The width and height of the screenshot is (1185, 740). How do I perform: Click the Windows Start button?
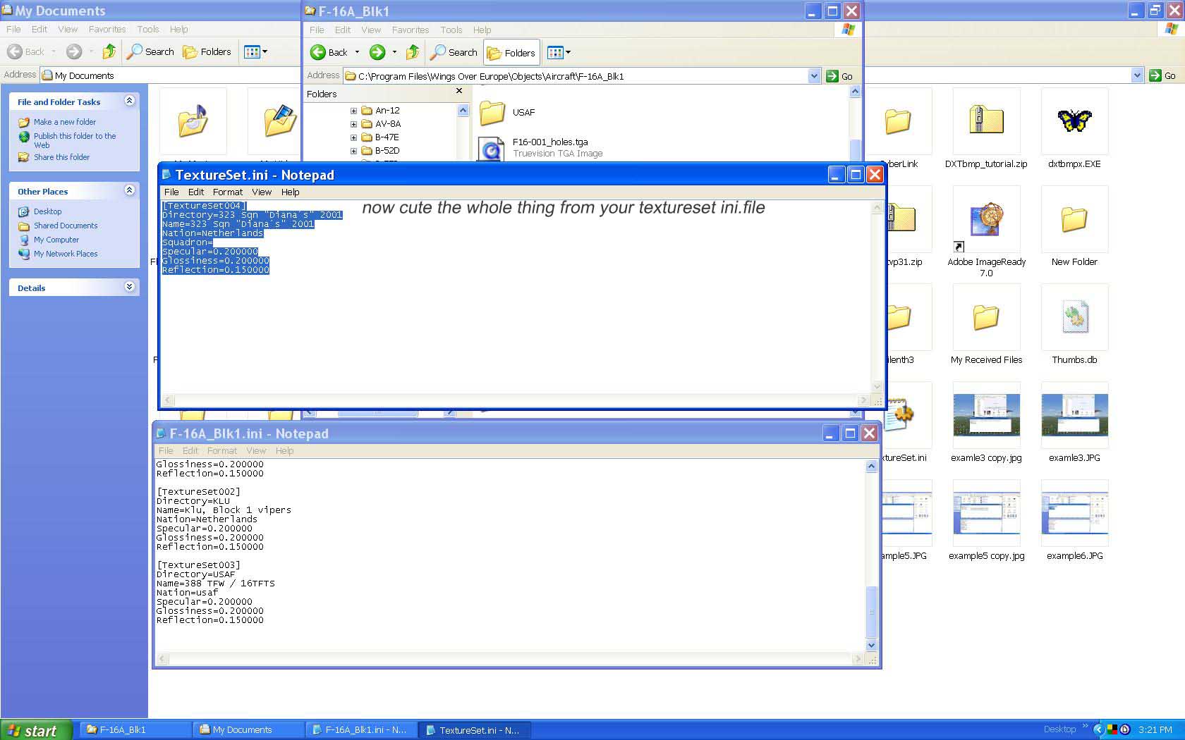[36, 730]
